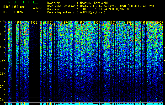Click the 0.9 frequency axis label
The width and height of the screenshot is (165, 105).
pyautogui.click(x=2, y=60)
